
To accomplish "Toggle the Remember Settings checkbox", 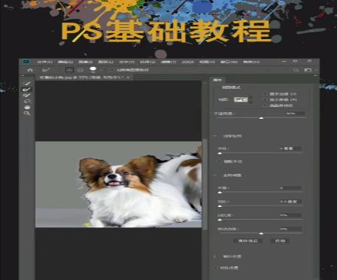I will (x=215, y=268).
